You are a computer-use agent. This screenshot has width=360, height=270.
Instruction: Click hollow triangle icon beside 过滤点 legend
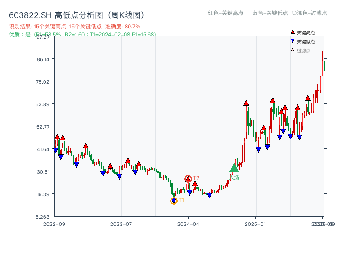click(x=292, y=50)
